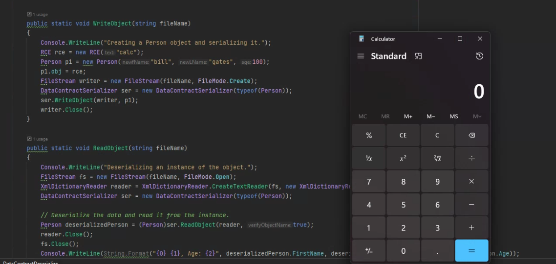556x264 pixels.
Task: Click the equals key in Calculator
Action: click(471, 251)
